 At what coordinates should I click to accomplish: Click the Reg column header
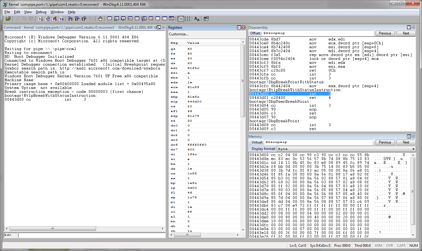(177, 43)
